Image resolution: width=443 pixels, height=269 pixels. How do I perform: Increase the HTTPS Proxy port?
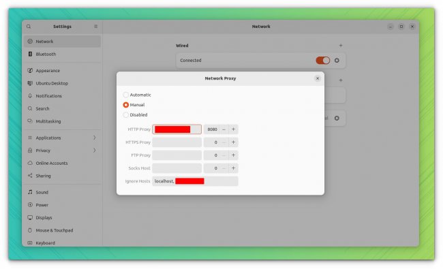tap(233, 142)
